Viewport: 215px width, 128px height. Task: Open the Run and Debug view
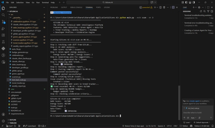(3, 28)
